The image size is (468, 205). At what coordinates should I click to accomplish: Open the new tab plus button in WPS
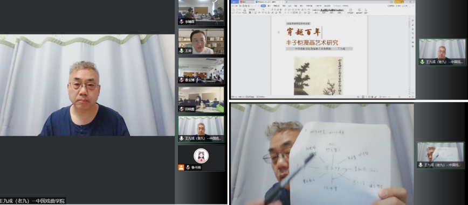pyautogui.click(x=286, y=2)
